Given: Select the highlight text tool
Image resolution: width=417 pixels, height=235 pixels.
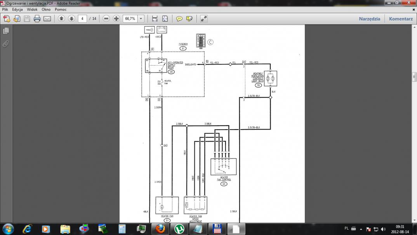Looking at the screenshot, I should click(189, 19).
